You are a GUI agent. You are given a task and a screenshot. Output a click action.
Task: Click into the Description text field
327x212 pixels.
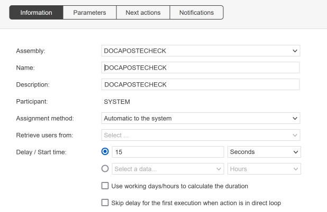tap(201, 84)
